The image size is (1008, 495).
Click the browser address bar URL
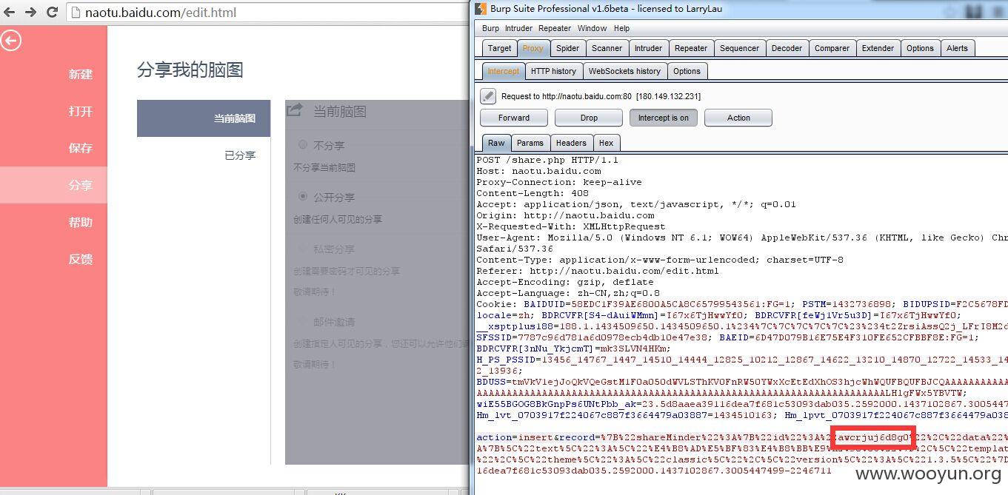pyautogui.click(x=161, y=13)
